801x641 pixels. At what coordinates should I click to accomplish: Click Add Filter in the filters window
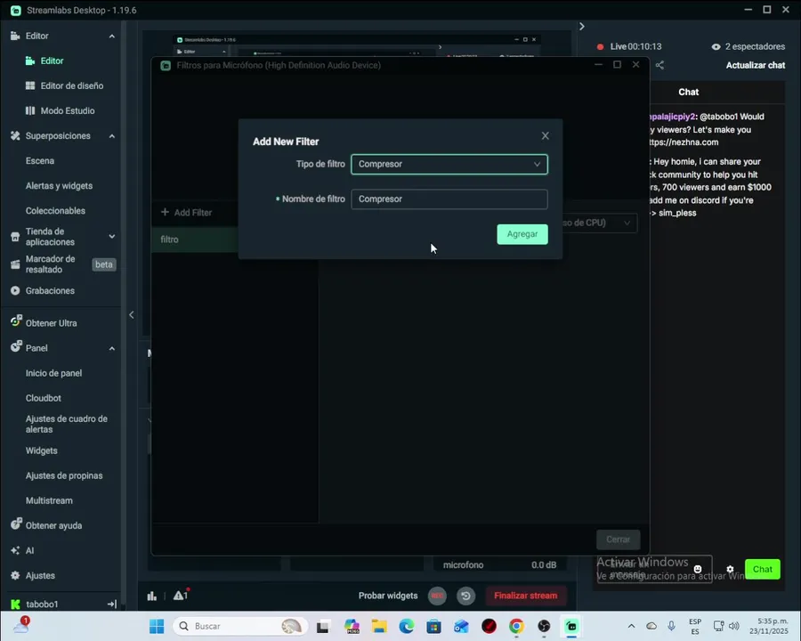point(187,212)
